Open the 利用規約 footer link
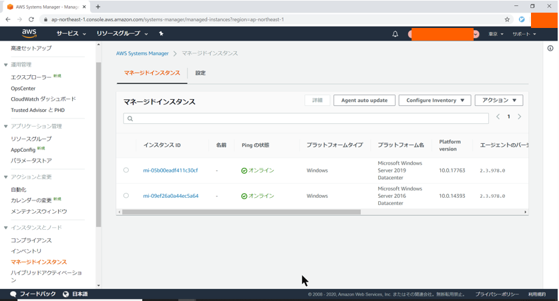 click(x=537, y=294)
